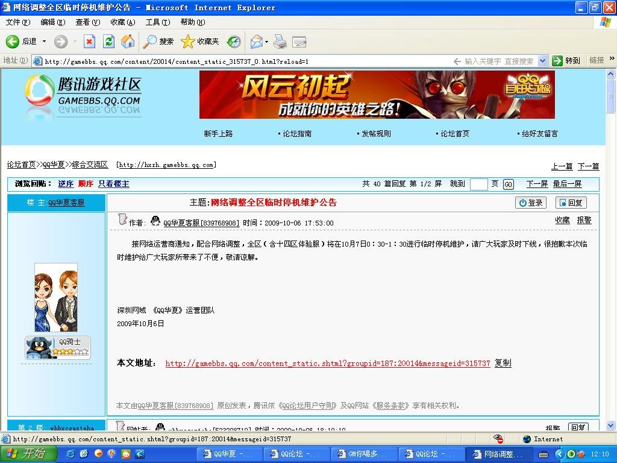617x463 pixels.
Task: Open the 查看(V) menu
Action: pos(88,22)
